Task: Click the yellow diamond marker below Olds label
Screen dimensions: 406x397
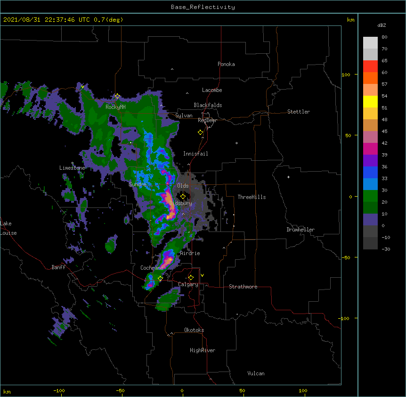Action: pyautogui.click(x=183, y=197)
